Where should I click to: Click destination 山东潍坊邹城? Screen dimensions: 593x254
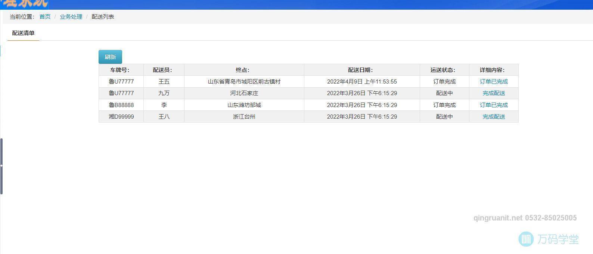pyautogui.click(x=244, y=105)
